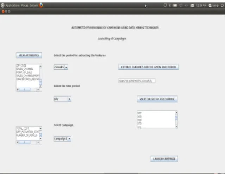Image resolution: width=226 pixels, height=174 pixels.
Task: Click VIEW THE SET OF CUSTOMERS button
Action: pos(157,99)
